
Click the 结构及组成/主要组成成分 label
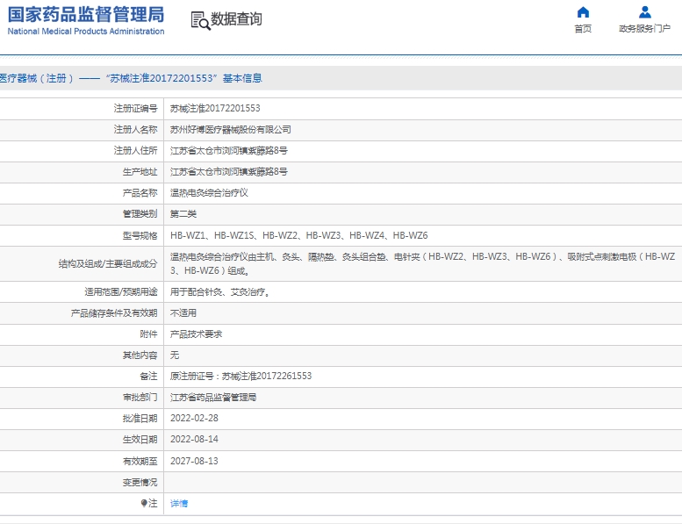[x=108, y=264]
